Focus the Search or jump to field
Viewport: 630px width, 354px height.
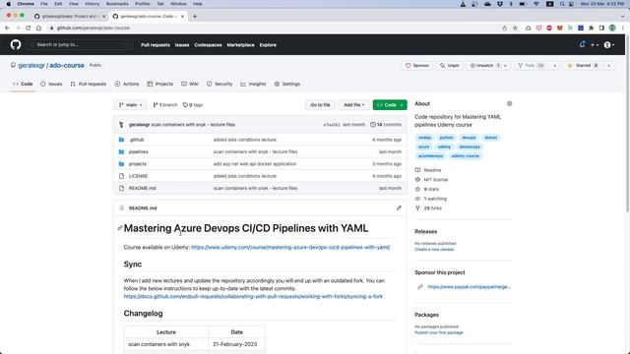pos(80,44)
